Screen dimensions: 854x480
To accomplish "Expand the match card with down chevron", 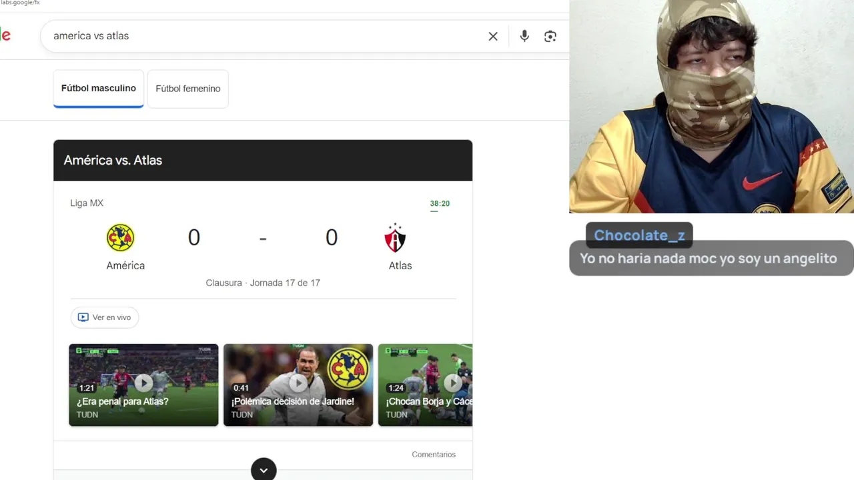I will point(264,469).
